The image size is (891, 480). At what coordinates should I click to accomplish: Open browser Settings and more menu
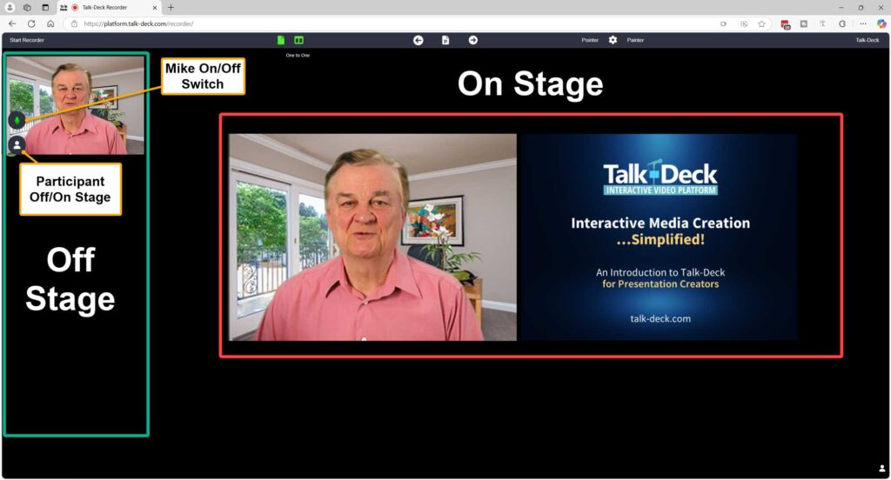(862, 23)
